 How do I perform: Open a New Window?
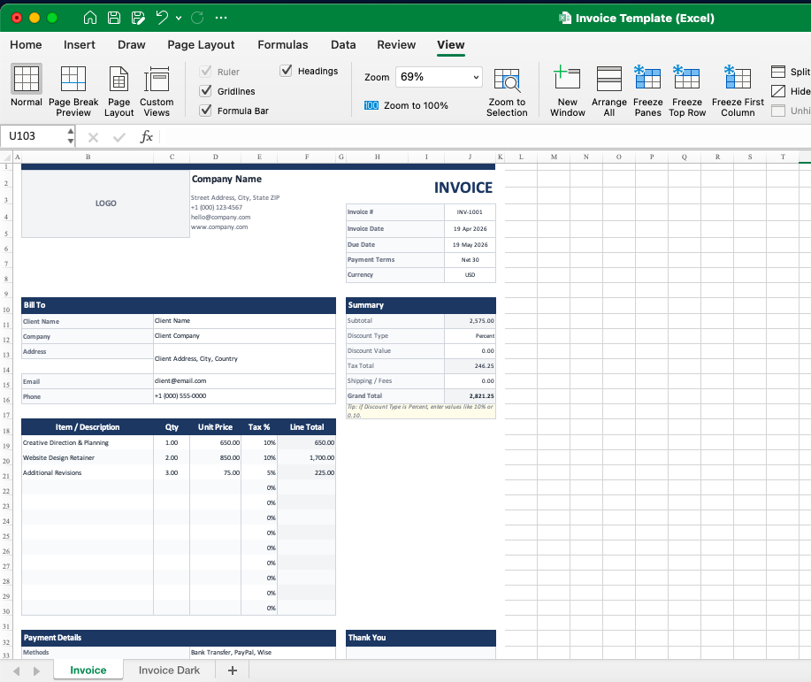coord(567,88)
